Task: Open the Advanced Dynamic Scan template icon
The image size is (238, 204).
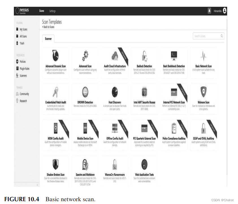Action: click(x=55, y=56)
